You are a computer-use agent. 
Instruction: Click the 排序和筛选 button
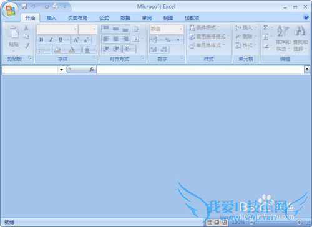click(x=283, y=38)
